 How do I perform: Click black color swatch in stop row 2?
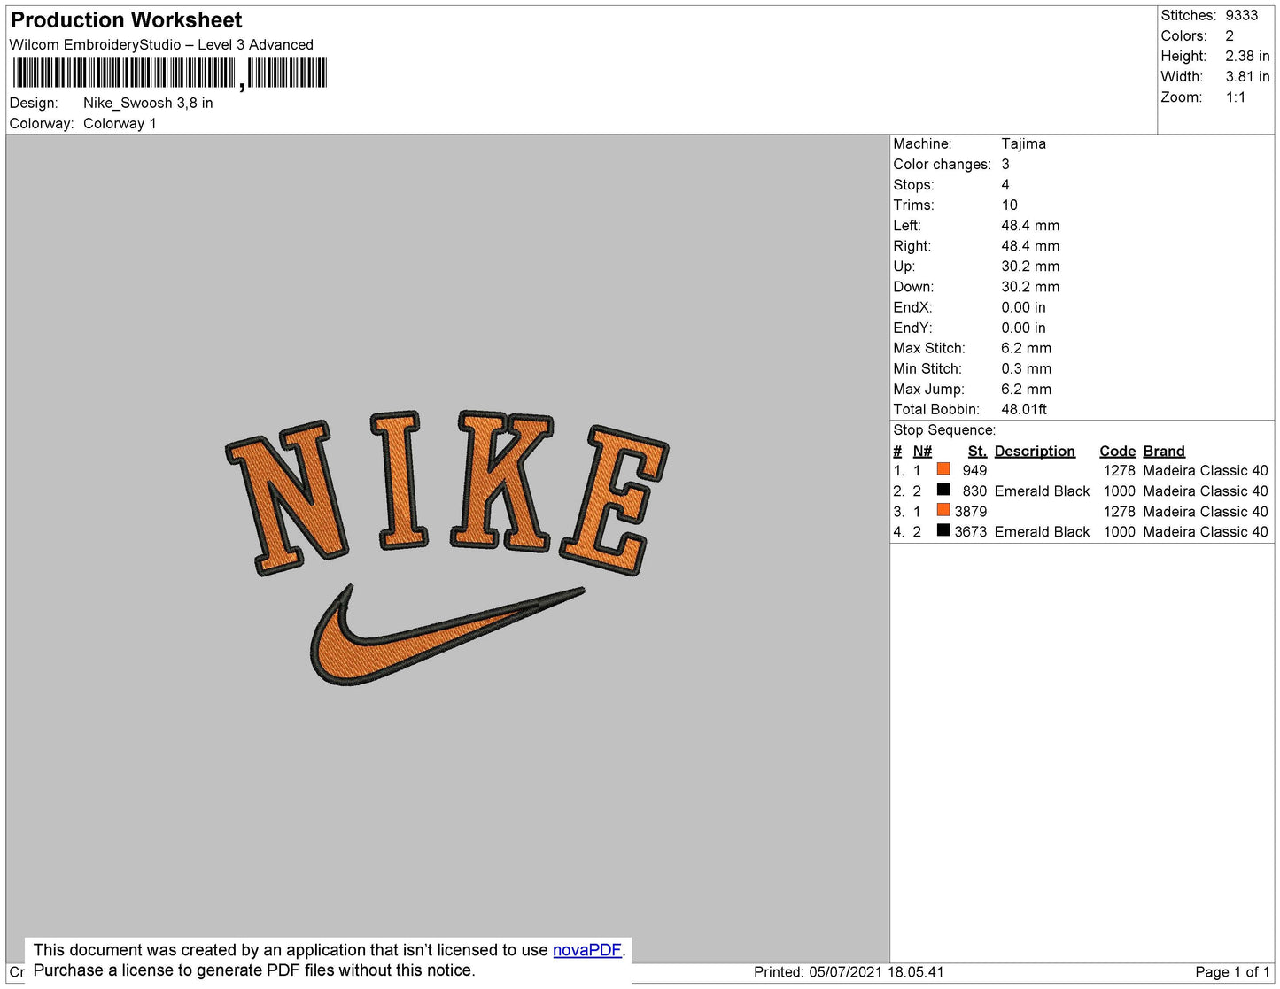943,490
